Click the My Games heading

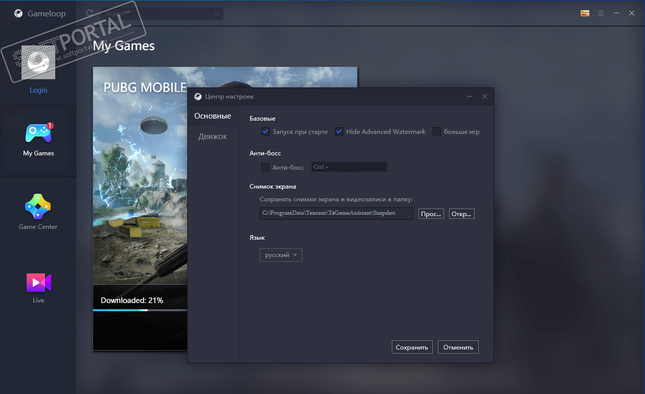click(x=124, y=46)
